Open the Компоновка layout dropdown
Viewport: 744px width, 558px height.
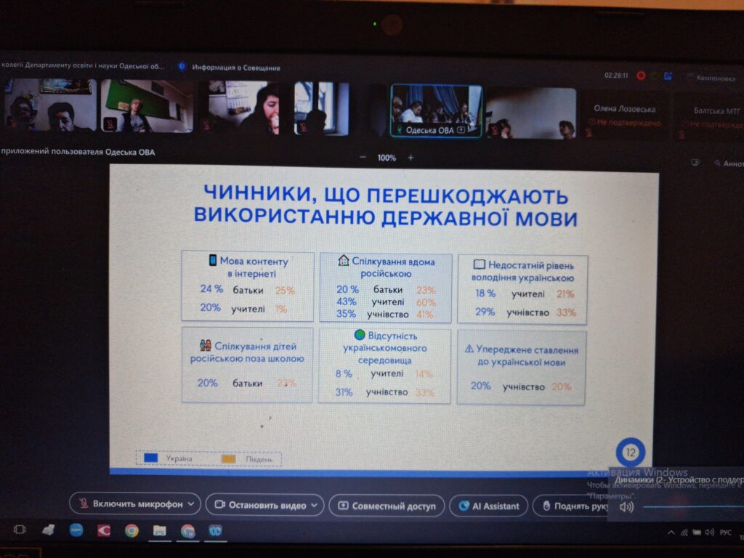pos(709,78)
